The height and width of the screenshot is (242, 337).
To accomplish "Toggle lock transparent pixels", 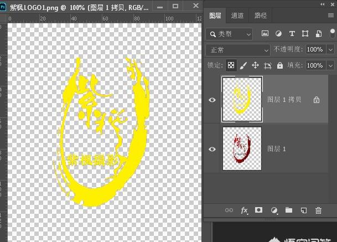I will [231, 65].
